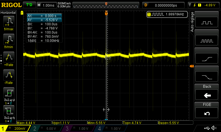Open the Horizontal measurement menu tab

tap(9, 13)
